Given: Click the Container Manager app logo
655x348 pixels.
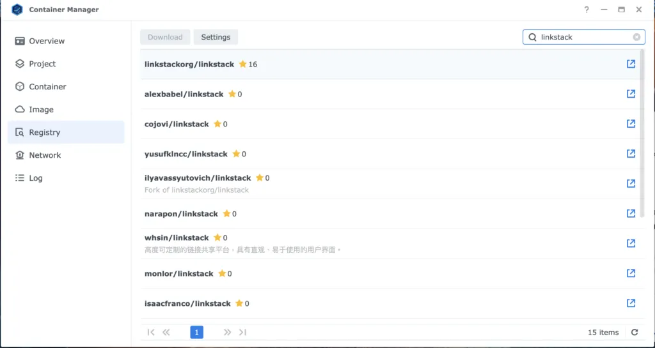Looking at the screenshot, I should (x=17, y=10).
